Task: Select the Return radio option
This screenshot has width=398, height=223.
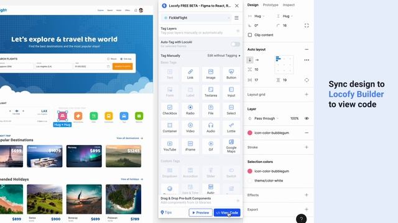Action: pyautogui.click(x=108, y=59)
